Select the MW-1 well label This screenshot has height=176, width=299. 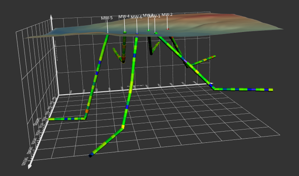(x=155, y=17)
